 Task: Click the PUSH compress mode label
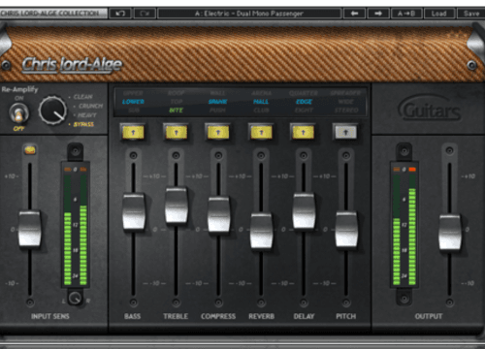(x=217, y=111)
